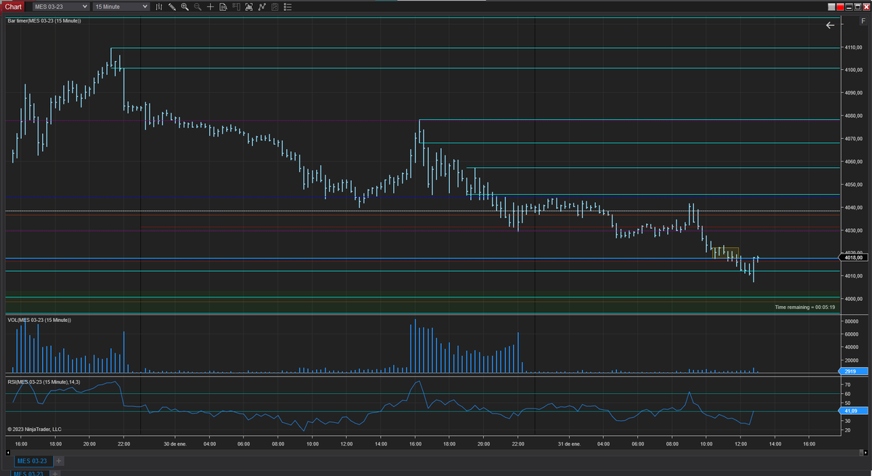The height and width of the screenshot is (476, 872).
Task: Click the horizontal scrollbar left arrow
Action: coord(7,451)
